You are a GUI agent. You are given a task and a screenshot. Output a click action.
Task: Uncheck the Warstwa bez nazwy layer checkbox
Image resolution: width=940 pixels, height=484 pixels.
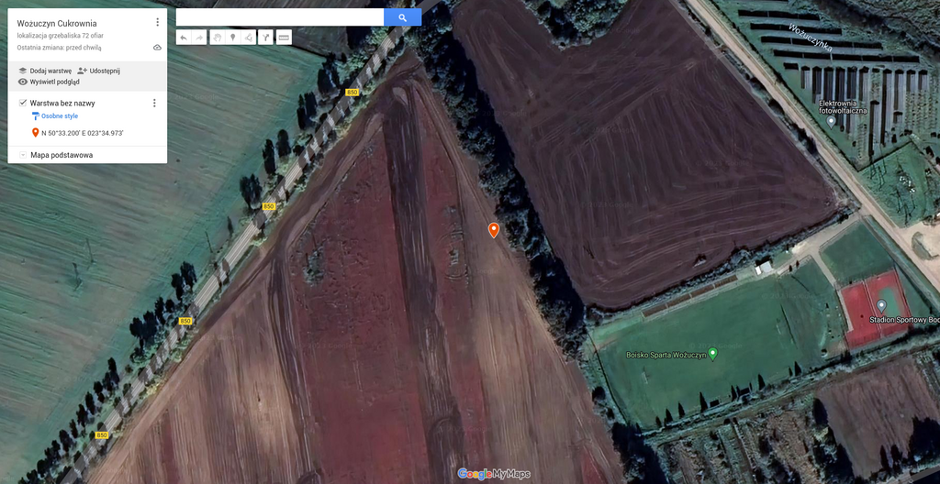23,103
